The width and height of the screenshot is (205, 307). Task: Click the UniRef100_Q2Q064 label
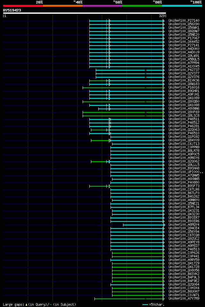[x=184, y=285]
